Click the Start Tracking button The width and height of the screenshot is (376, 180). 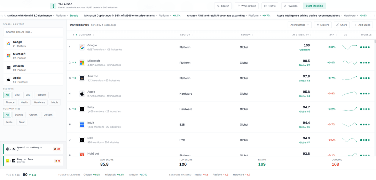(314, 6)
